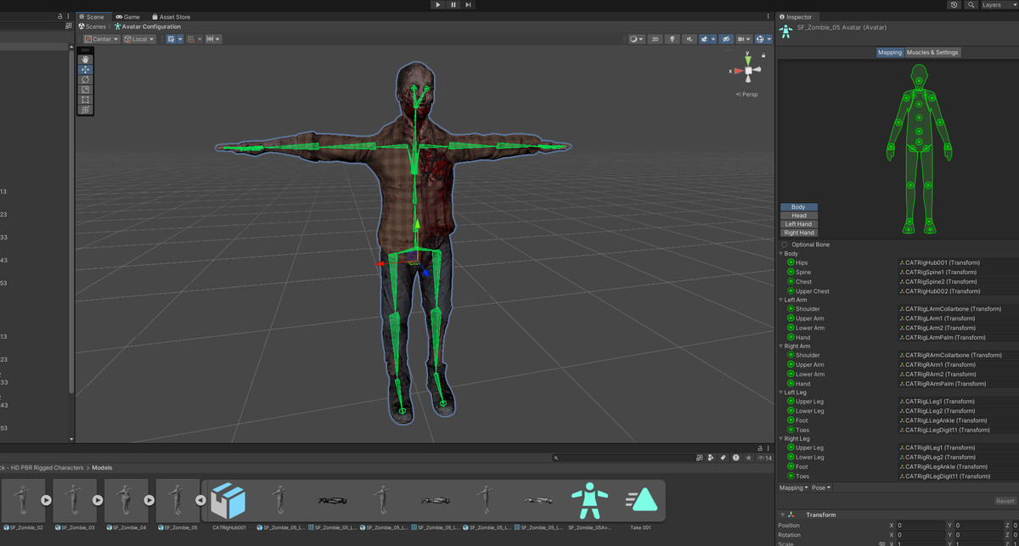The width and height of the screenshot is (1019, 546).
Task: Click the Pause button
Action: pyautogui.click(x=453, y=5)
